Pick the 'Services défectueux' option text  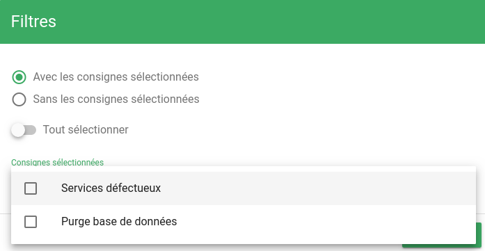click(x=111, y=188)
